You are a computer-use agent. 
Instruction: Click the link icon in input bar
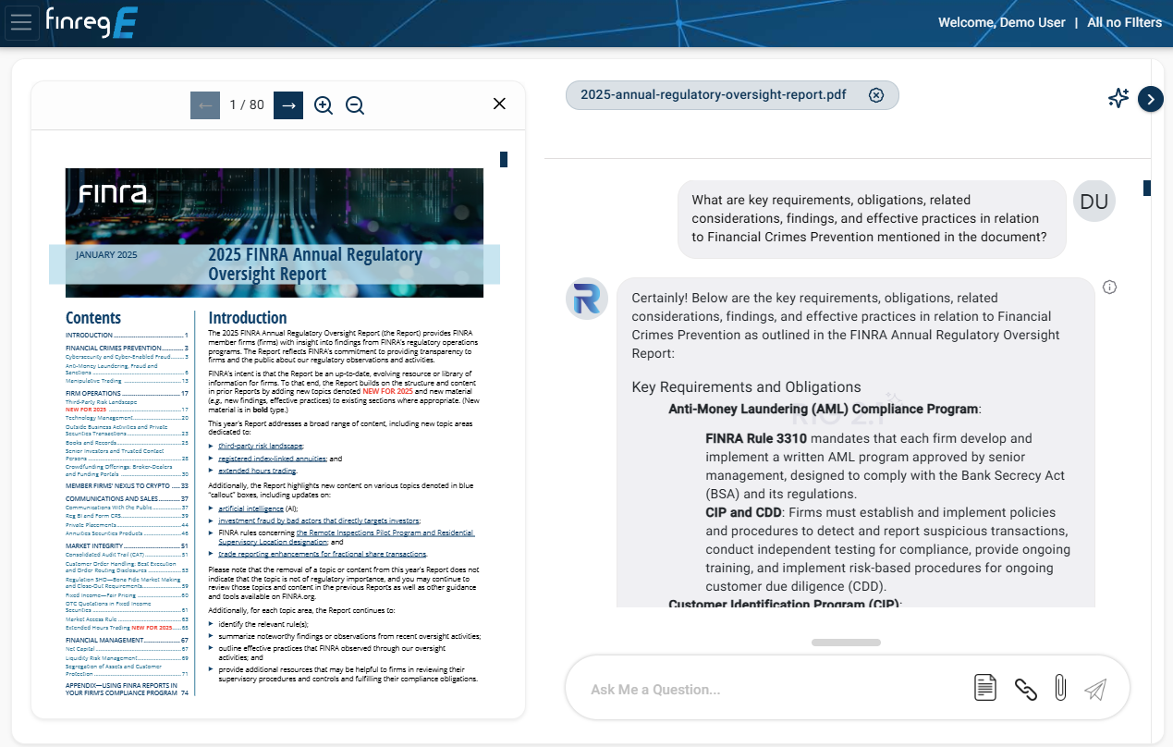(x=1025, y=688)
